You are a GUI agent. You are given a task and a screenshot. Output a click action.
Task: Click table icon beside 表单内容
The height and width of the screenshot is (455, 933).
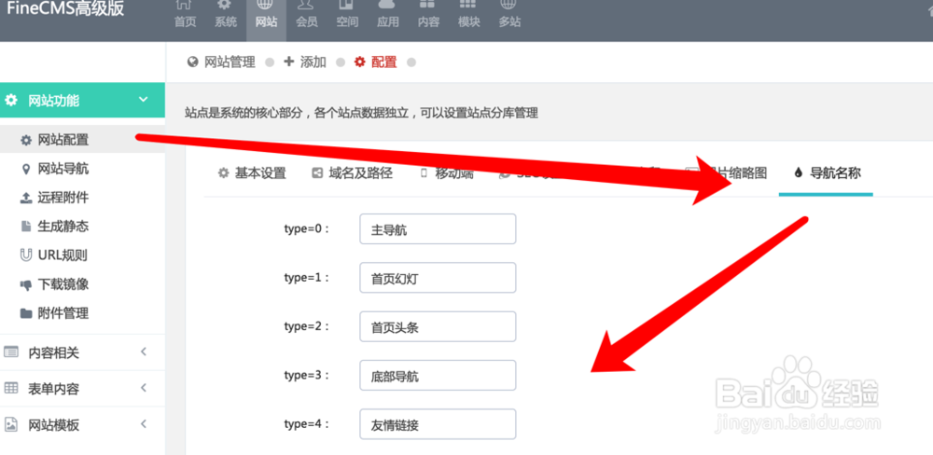[x=10, y=389]
